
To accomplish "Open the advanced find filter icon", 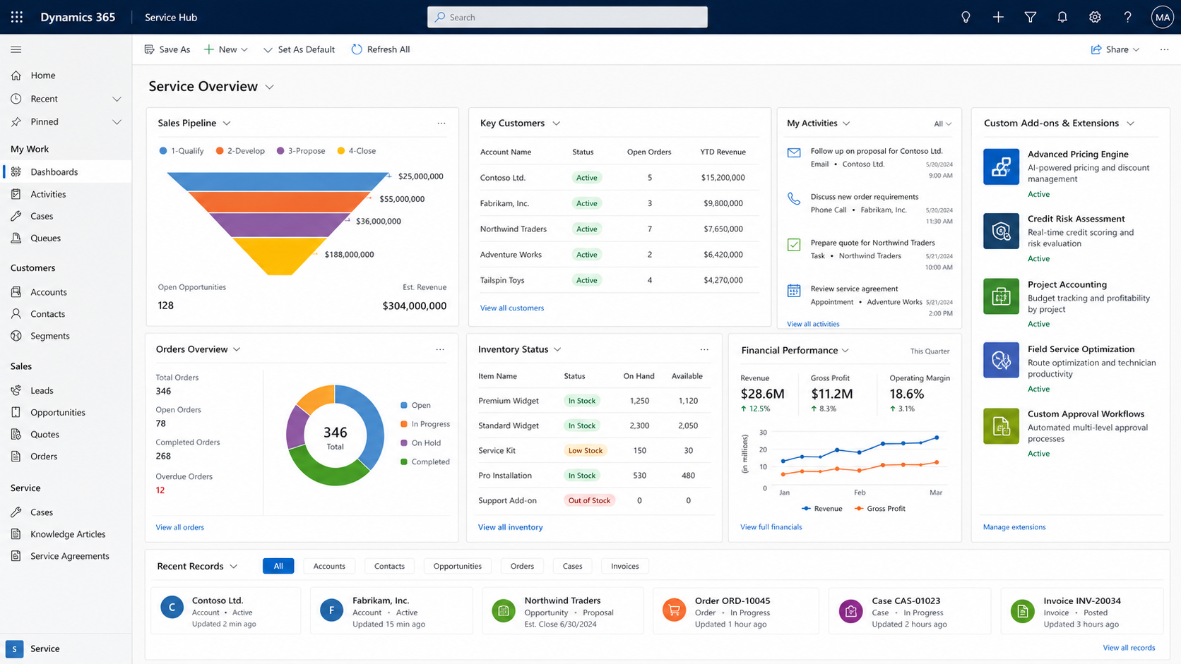I will pyautogui.click(x=1031, y=17).
